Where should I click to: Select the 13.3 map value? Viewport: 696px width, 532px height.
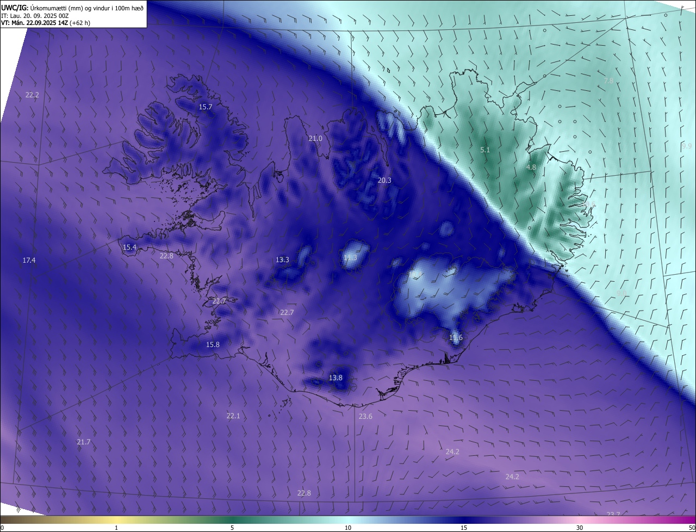coord(282,260)
